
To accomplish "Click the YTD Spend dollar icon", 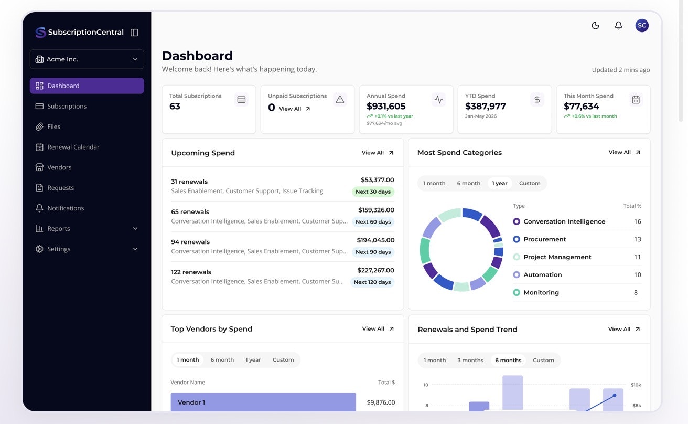I will (537, 100).
